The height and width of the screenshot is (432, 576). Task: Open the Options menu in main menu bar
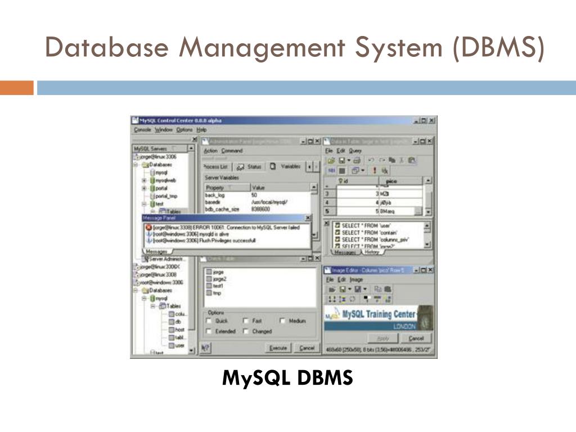[184, 130]
